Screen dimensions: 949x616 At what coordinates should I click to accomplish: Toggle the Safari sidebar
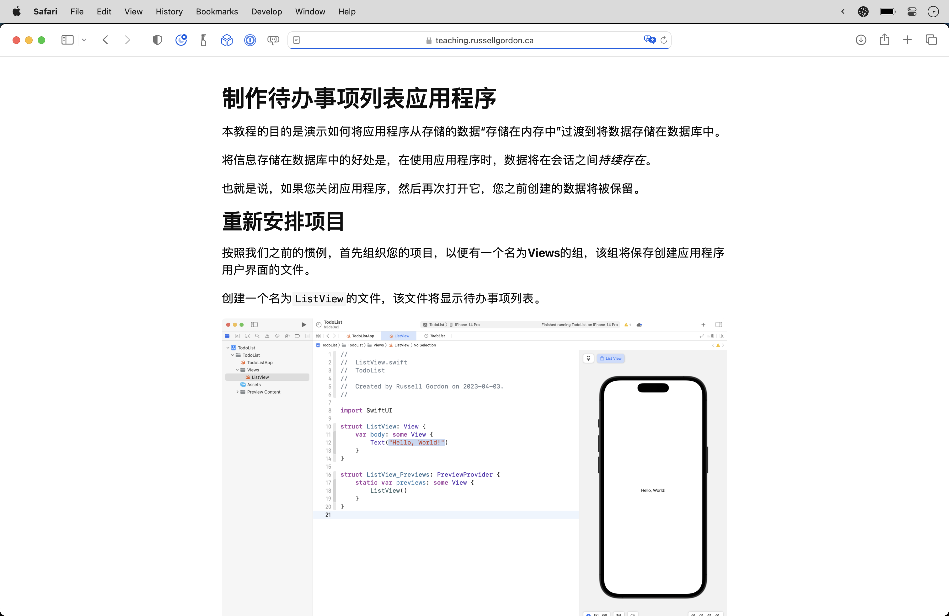[67, 40]
